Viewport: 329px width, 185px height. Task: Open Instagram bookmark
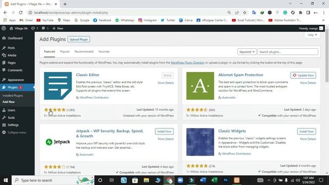148,21
